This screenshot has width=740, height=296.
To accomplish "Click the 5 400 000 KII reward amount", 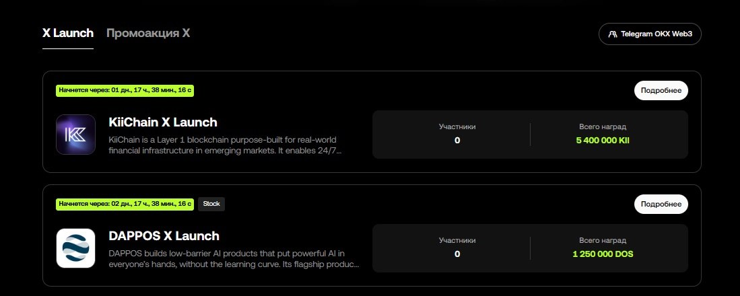I will click(603, 141).
